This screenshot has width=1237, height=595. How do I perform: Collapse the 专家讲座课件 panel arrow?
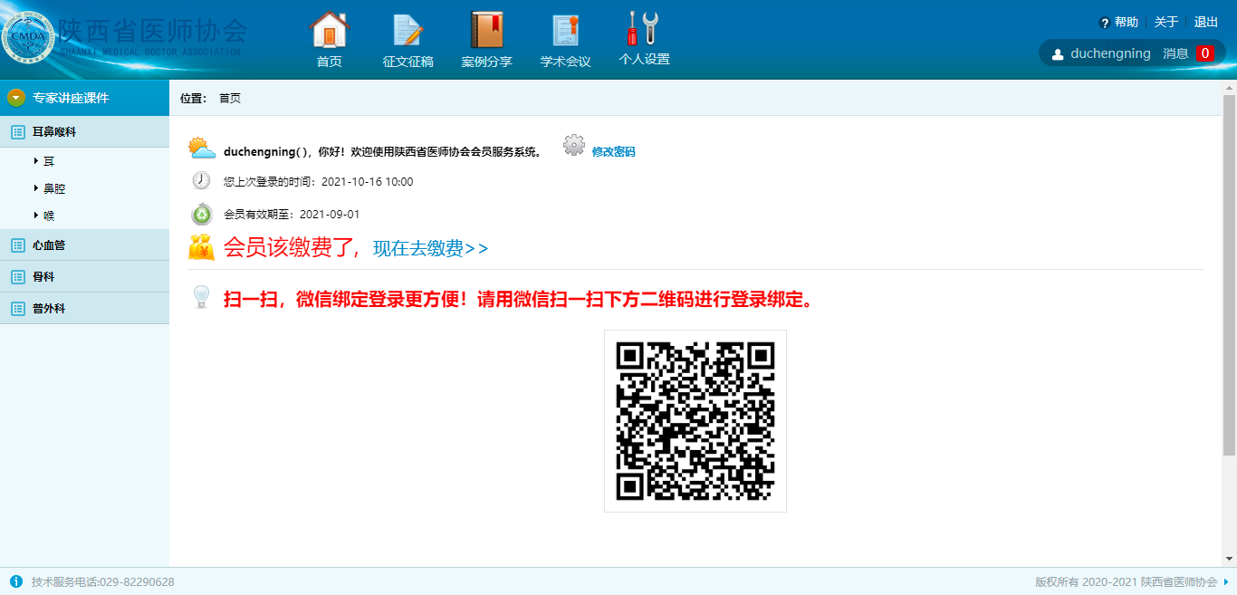[16, 98]
